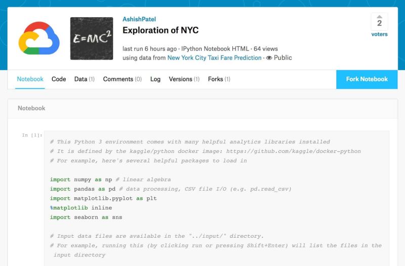Click the Google Cloud logo icon
405x266 pixels.
point(39,38)
